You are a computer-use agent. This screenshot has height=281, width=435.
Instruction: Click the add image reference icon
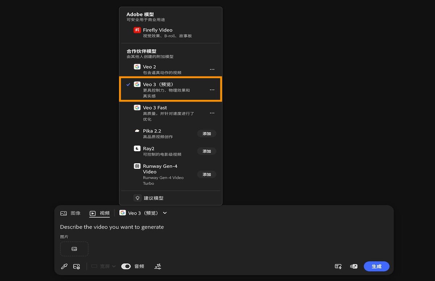[76, 266]
